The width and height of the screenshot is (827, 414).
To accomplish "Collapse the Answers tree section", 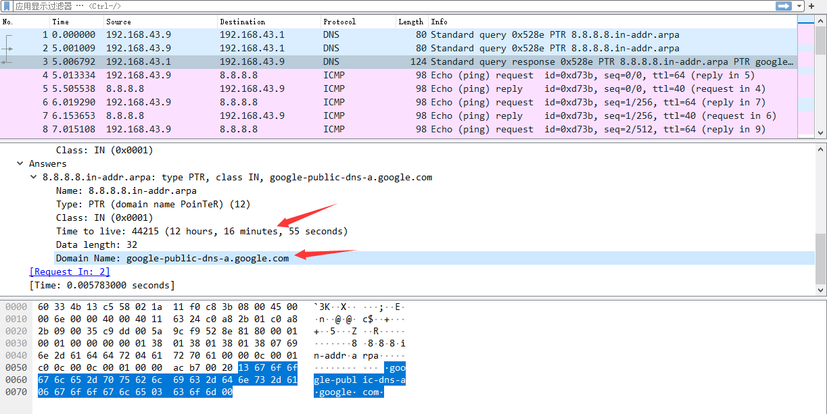I will [x=20, y=163].
